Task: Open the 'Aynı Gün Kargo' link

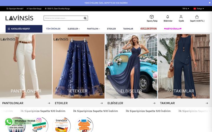Action: coord(34,9)
